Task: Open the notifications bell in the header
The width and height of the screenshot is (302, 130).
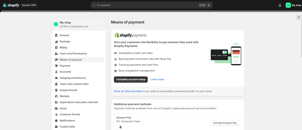Action: point(280,5)
